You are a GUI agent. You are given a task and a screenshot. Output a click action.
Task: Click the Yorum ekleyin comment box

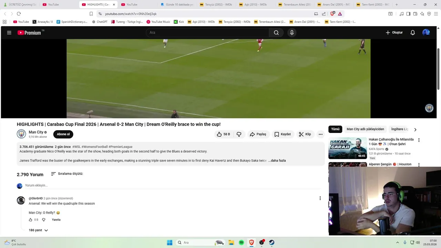(172, 186)
